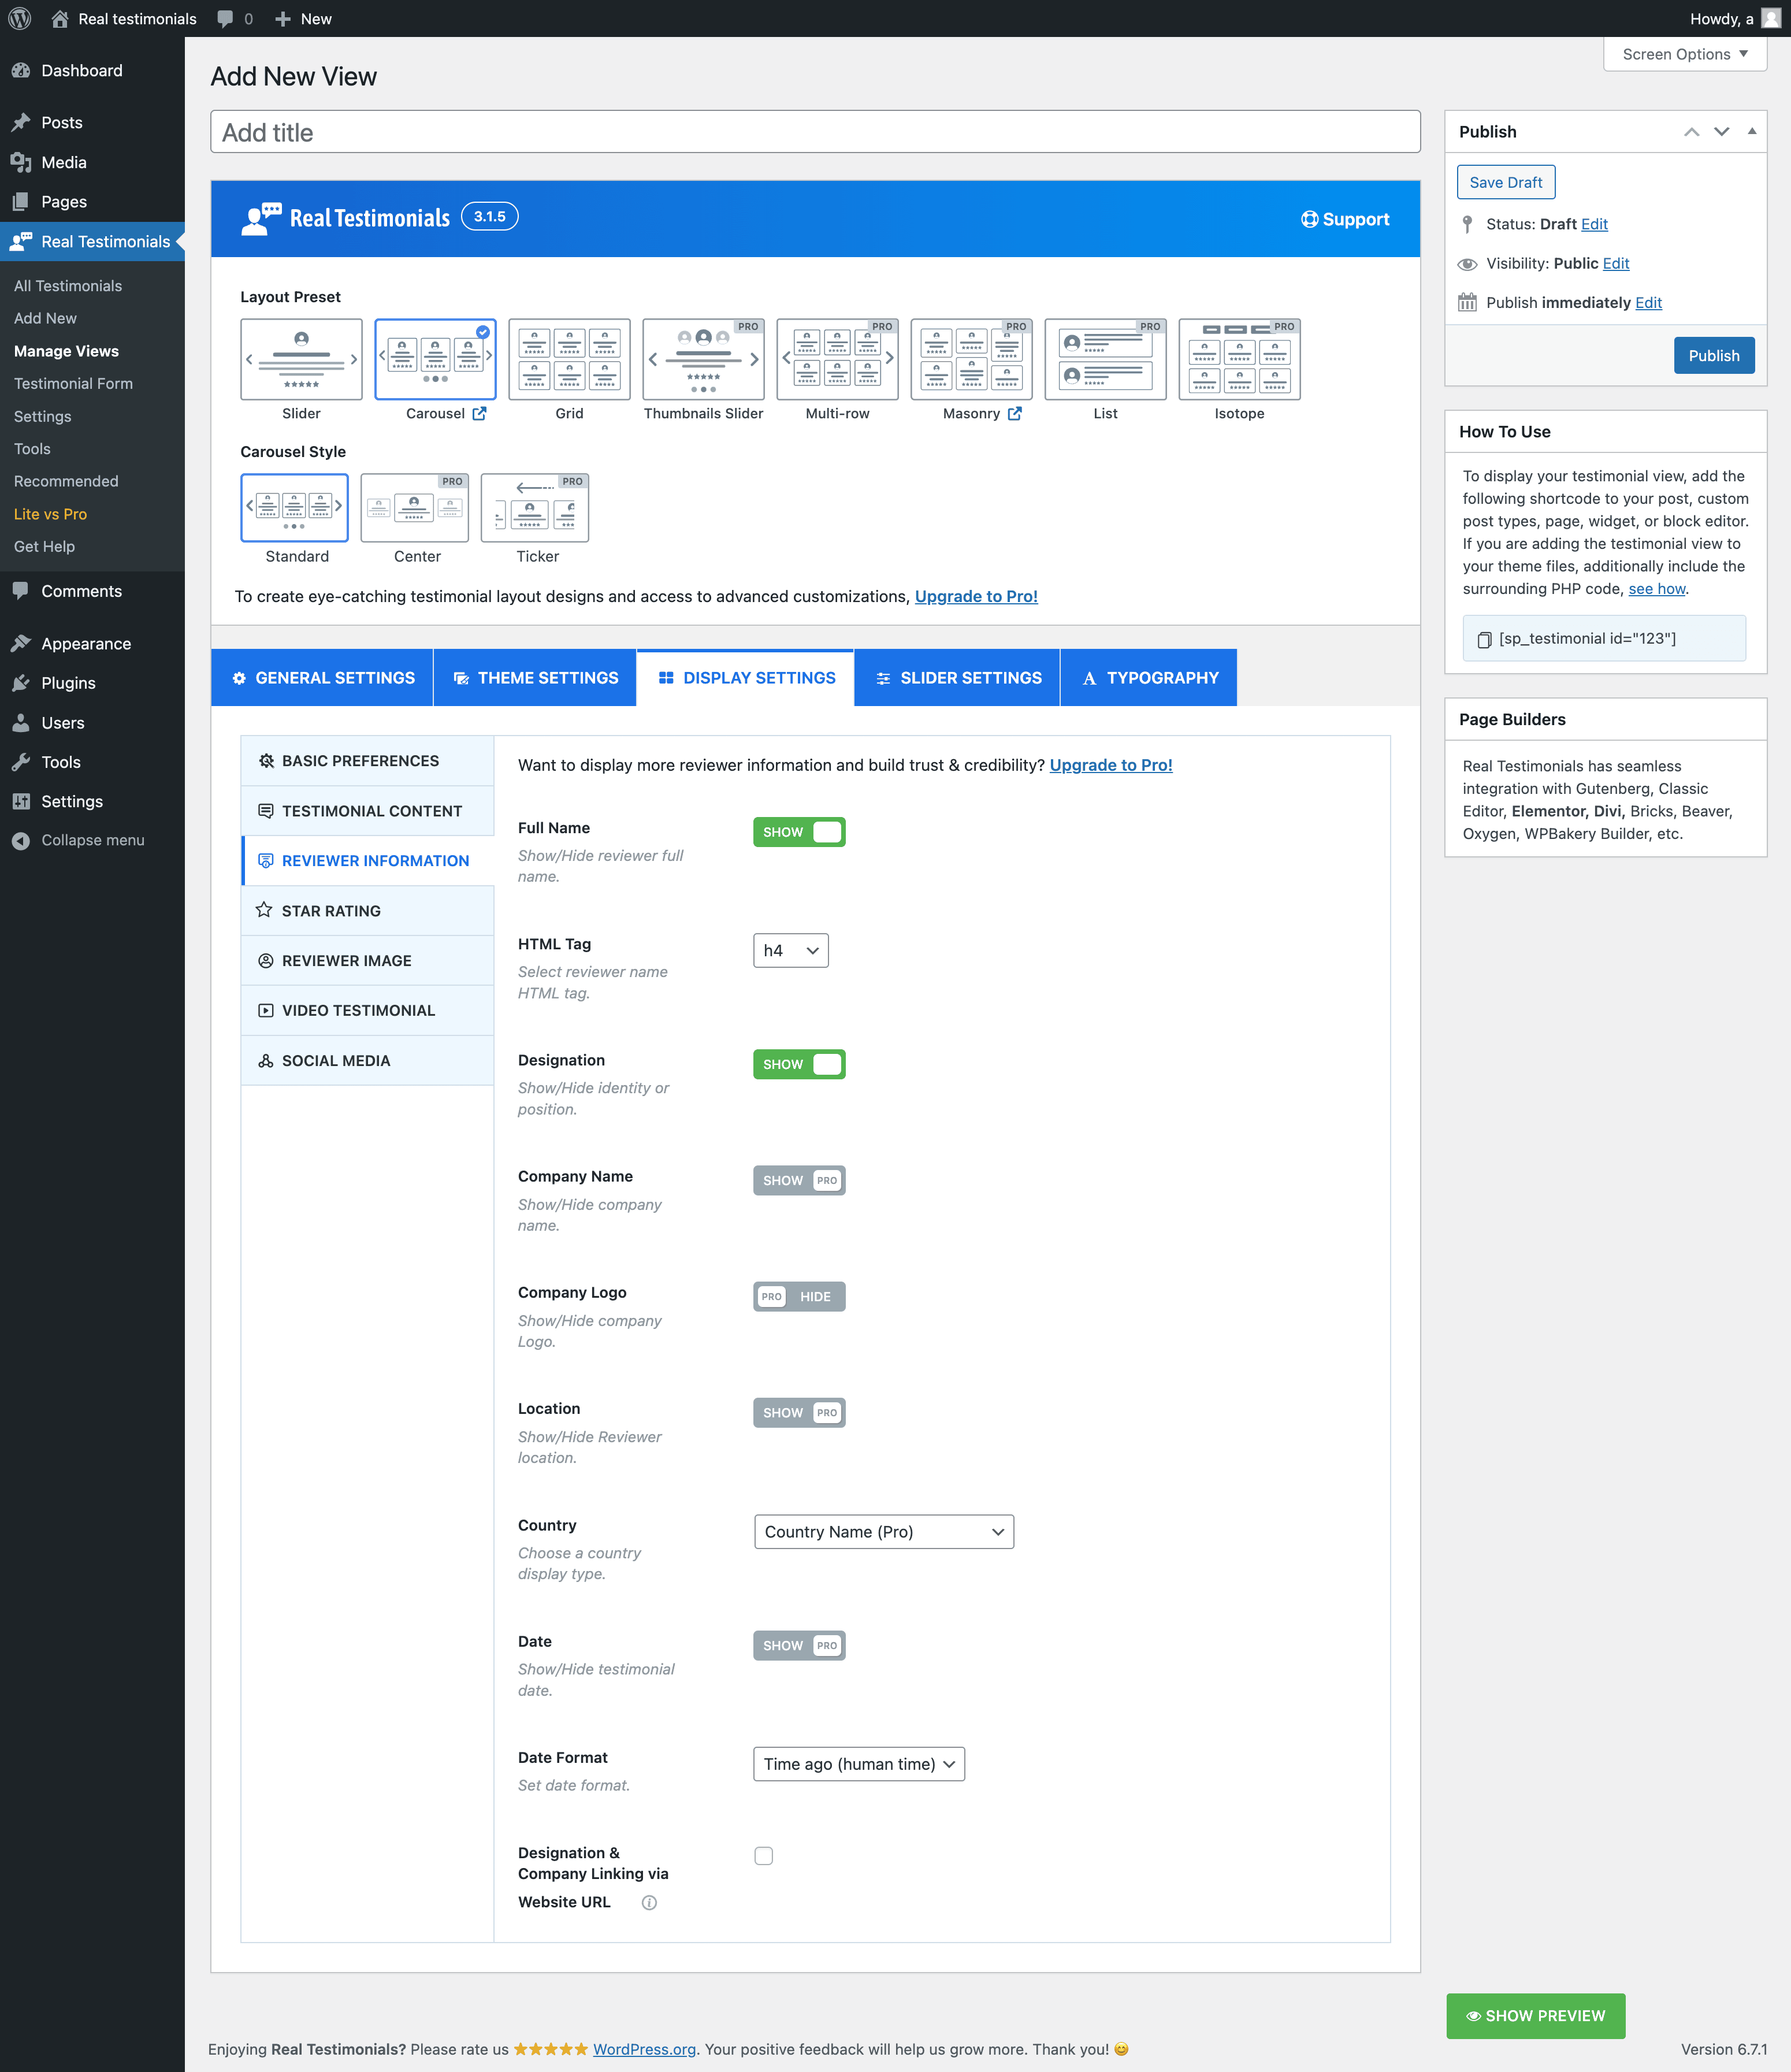Click the WordPress logo in admin bar
This screenshot has height=2072, width=1791.
click(x=19, y=18)
